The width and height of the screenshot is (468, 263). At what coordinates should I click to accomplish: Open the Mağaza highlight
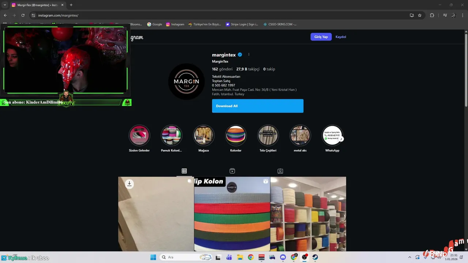tap(204, 135)
